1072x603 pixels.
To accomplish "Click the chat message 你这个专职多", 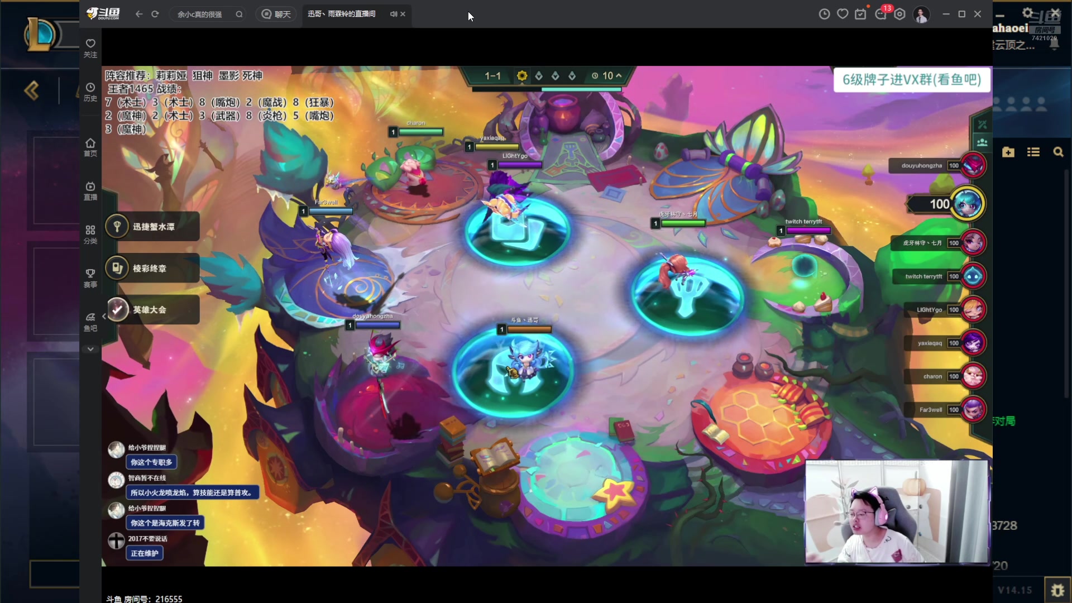I will pos(151,462).
